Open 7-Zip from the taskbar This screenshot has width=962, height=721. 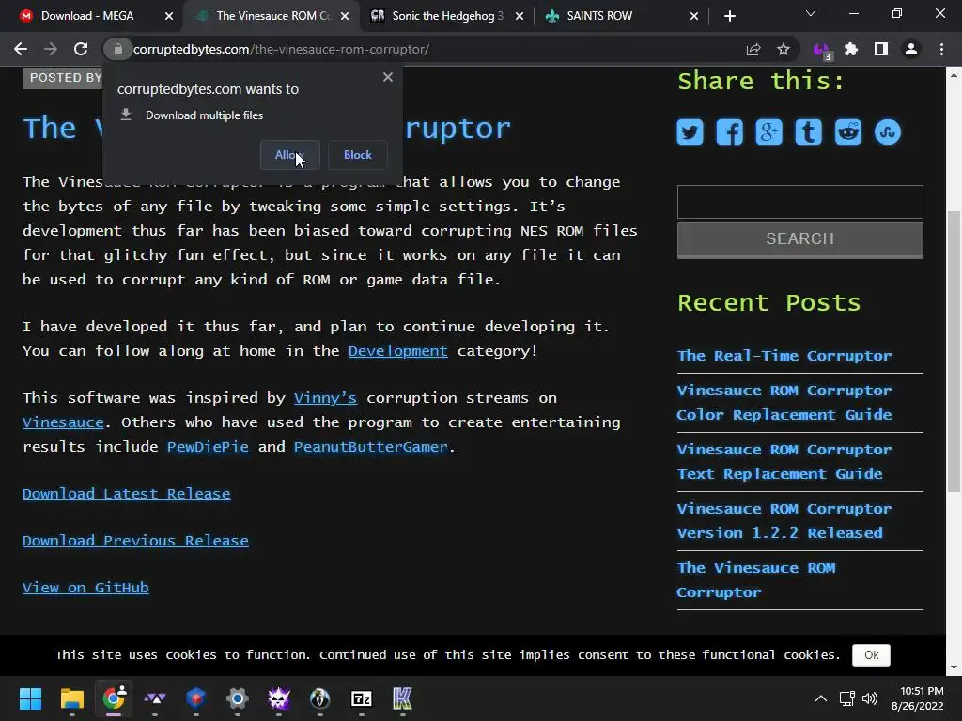click(x=362, y=698)
